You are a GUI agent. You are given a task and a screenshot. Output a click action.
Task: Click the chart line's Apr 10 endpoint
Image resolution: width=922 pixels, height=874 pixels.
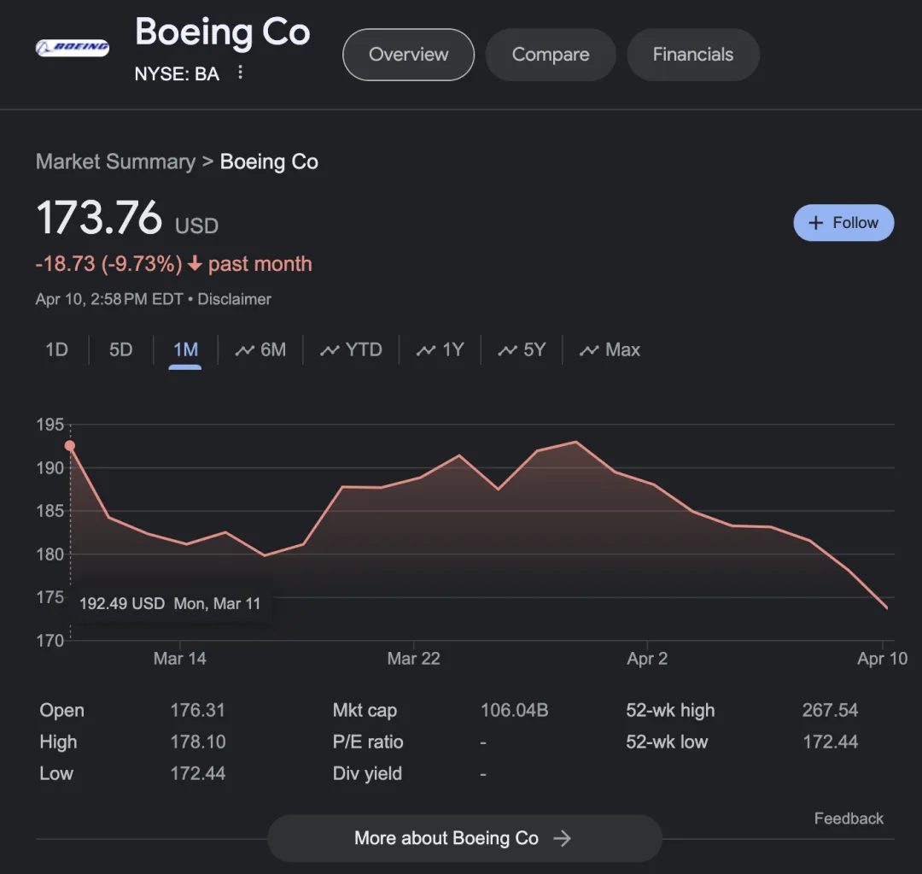click(886, 607)
